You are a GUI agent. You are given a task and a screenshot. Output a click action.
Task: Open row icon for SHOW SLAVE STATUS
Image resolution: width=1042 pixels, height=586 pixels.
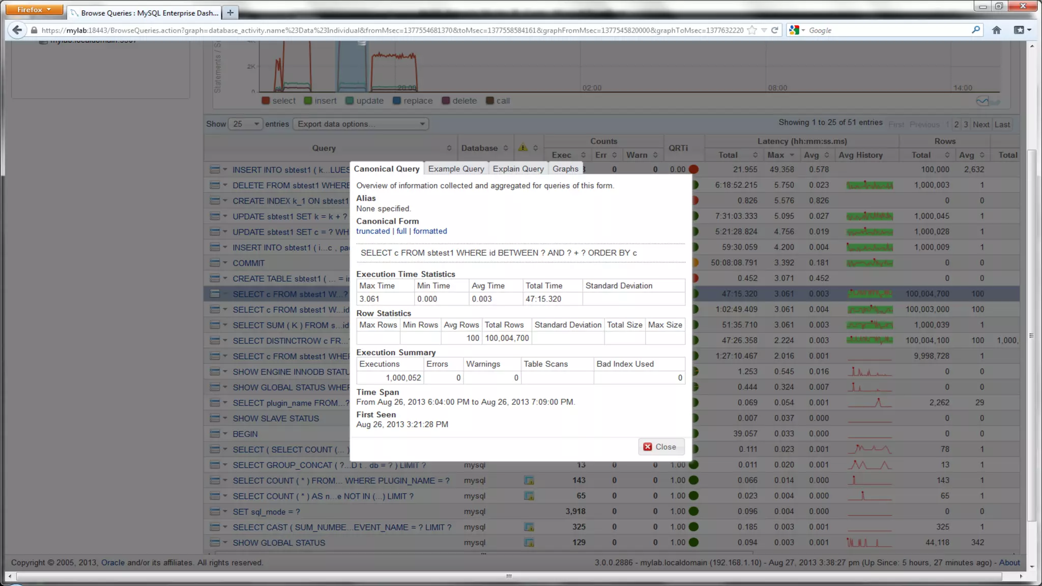click(x=215, y=418)
